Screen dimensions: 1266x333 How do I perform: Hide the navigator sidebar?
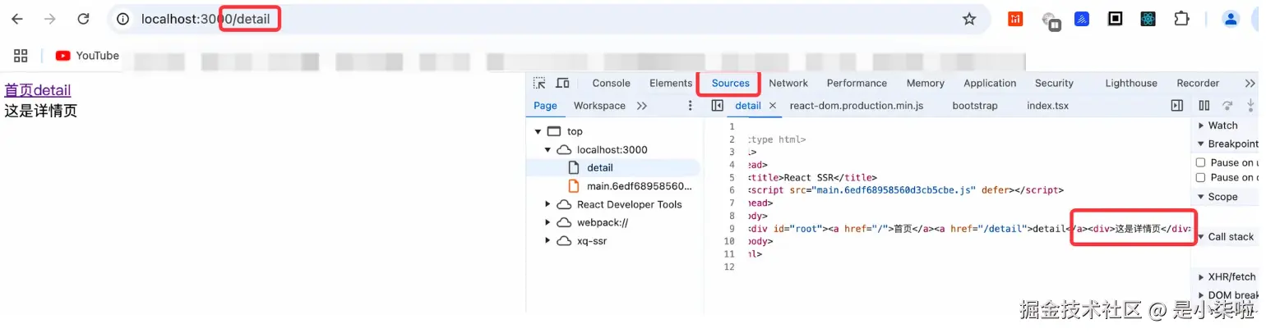pyautogui.click(x=717, y=106)
